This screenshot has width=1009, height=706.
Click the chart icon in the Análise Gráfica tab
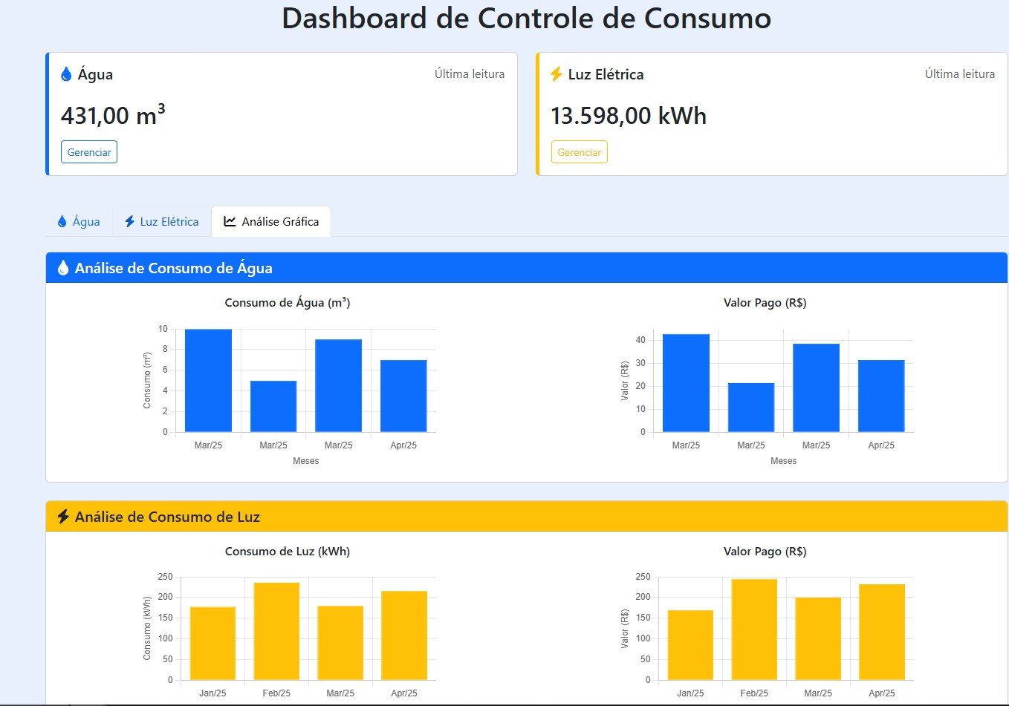[229, 220]
